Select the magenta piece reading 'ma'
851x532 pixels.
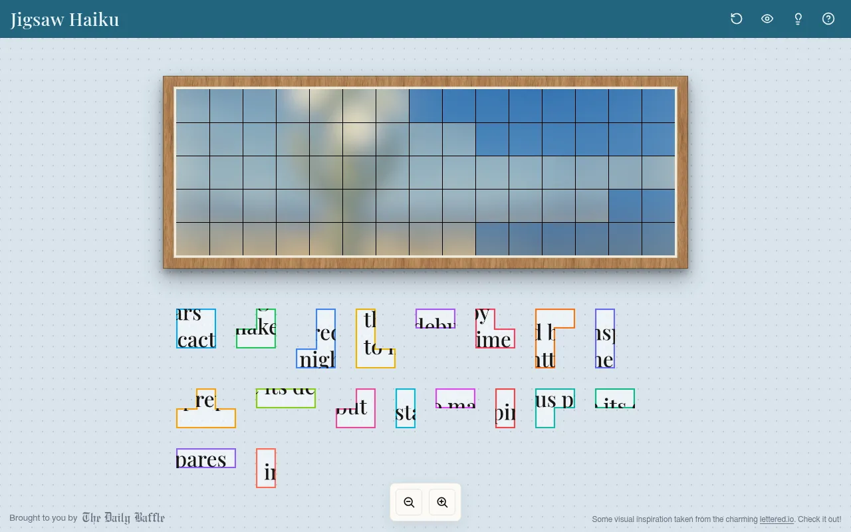(x=455, y=398)
